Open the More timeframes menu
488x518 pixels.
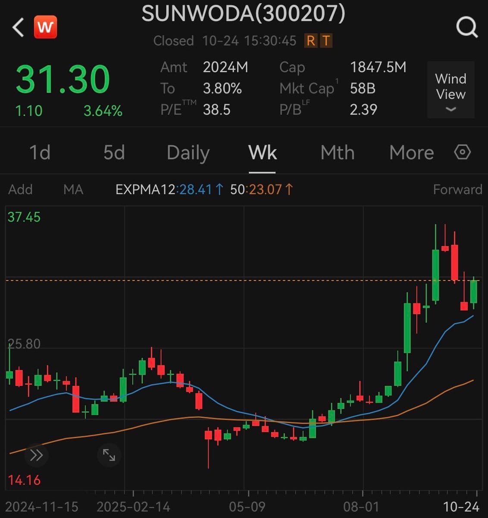pyautogui.click(x=411, y=153)
